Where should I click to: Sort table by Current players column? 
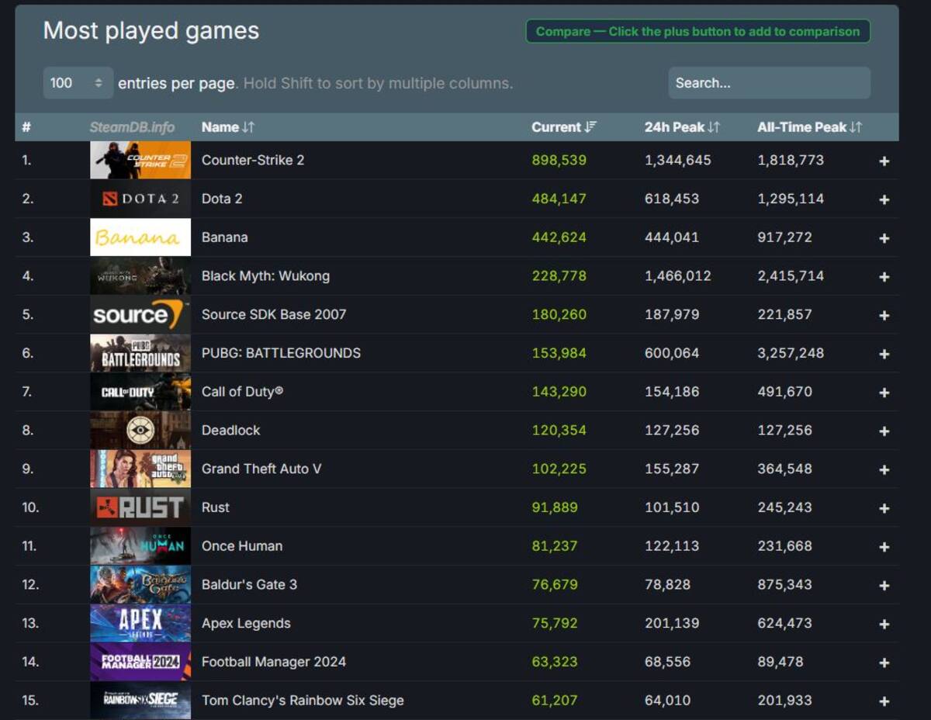(x=563, y=127)
